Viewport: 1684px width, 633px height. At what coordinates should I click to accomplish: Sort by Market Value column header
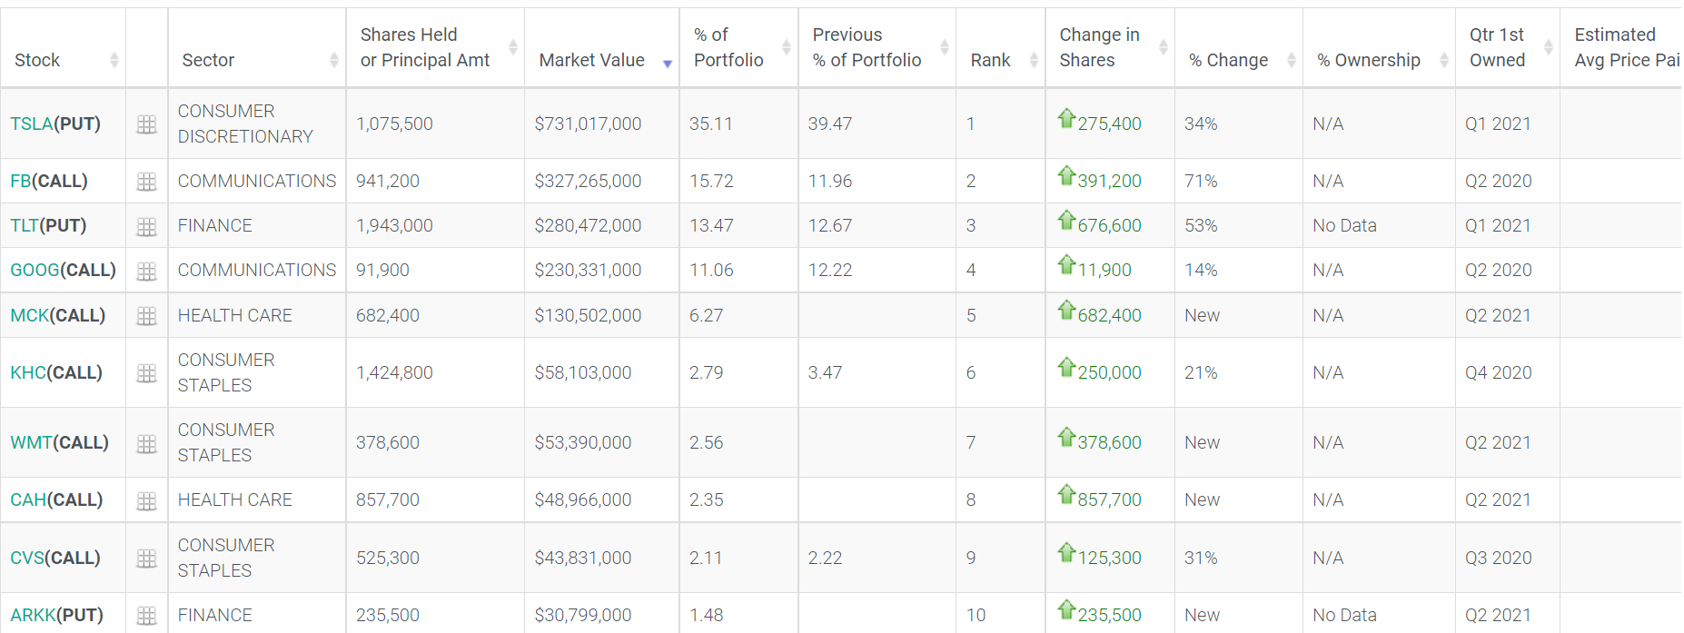592,60
